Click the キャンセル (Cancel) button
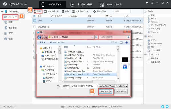This screenshot has width=171, height=109. (x=121, y=91)
